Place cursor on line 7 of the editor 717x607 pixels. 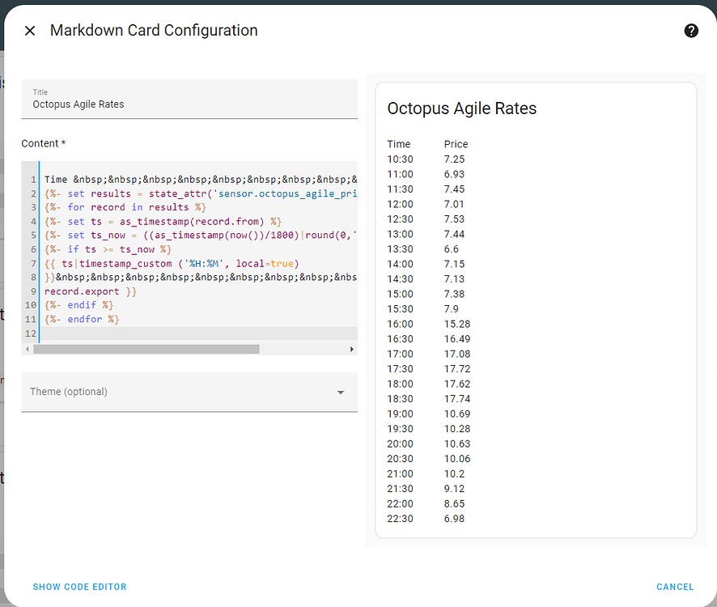(162, 263)
